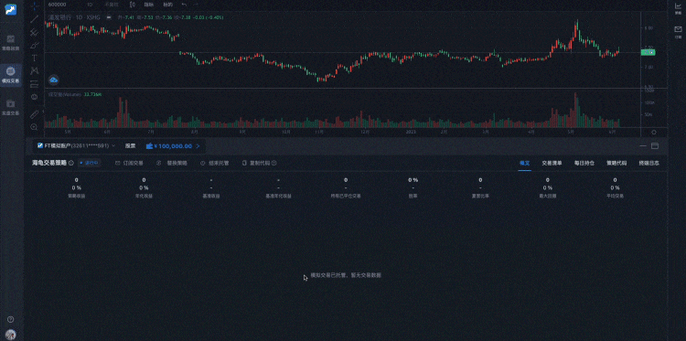Click the 替换策略 button

coord(172,163)
